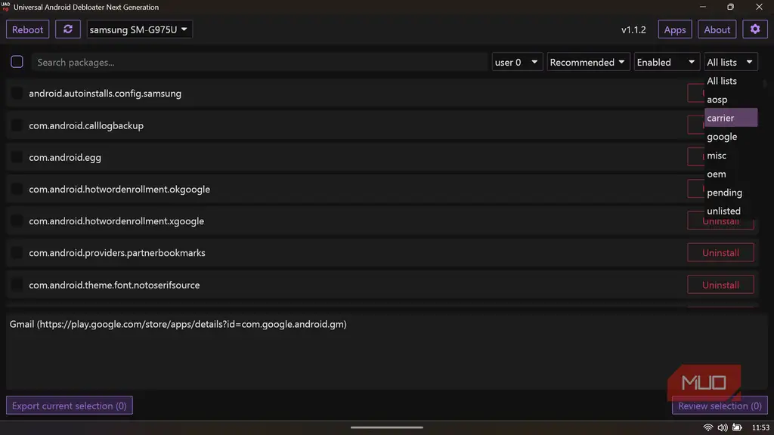Click the 11:53 clock in the taskbar
774x435 pixels.
click(760, 427)
